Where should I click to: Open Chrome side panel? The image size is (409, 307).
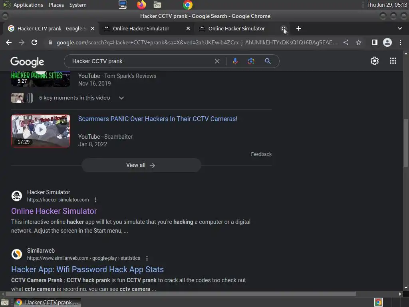click(375, 42)
